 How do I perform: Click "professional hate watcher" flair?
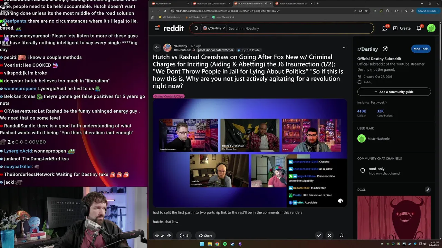coord(215,50)
